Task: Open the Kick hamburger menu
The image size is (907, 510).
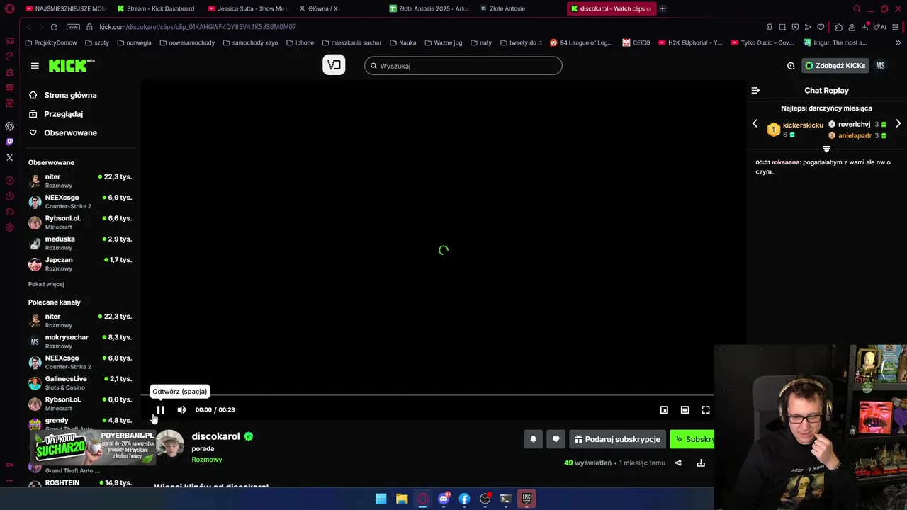Action: tap(35, 66)
